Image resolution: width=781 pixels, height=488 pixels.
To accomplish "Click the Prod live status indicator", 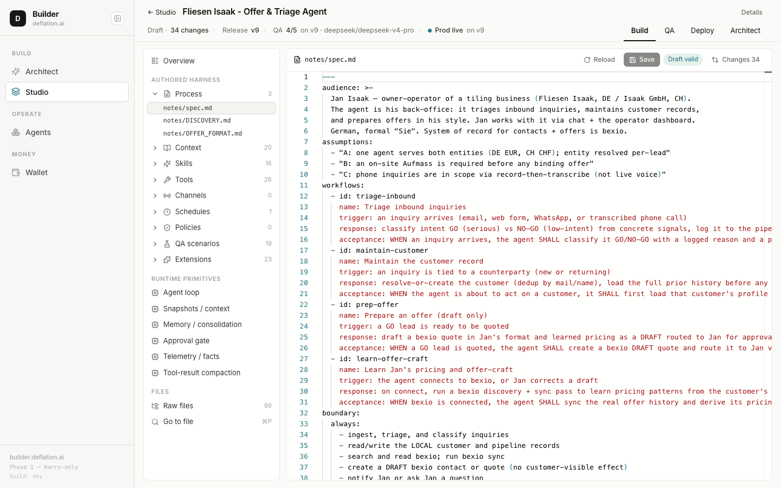I will 456,30.
